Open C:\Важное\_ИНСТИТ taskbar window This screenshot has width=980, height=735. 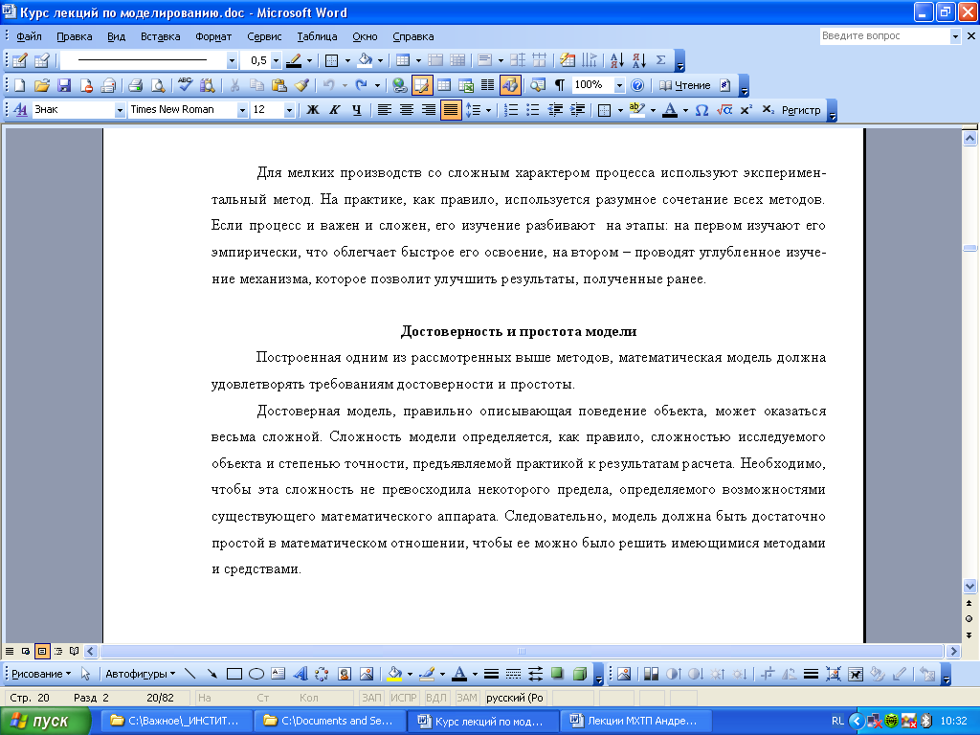coord(177,721)
